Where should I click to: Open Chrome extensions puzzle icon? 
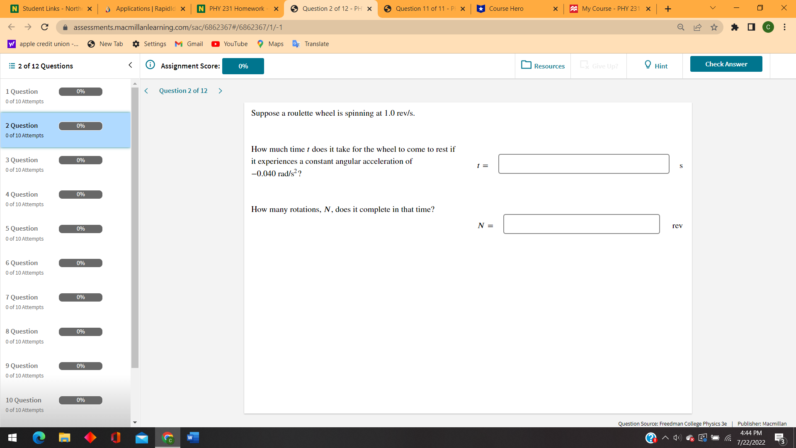(x=735, y=27)
